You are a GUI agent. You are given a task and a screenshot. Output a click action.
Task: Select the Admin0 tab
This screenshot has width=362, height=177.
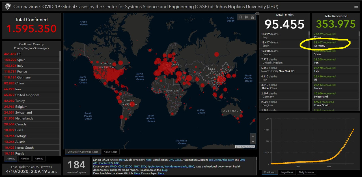pyautogui.click(x=11, y=159)
